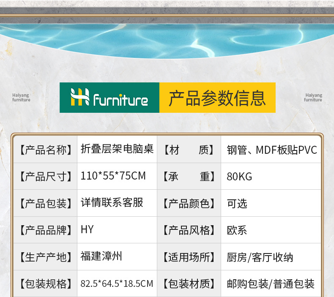334x297 pixels.
Task: Click the 110*55*75CM size value
Action: tap(113, 176)
